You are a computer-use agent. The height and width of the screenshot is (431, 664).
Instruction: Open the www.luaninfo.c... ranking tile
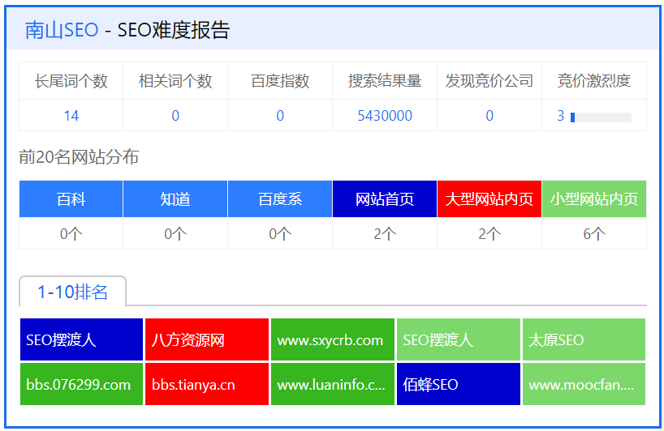(x=333, y=384)
